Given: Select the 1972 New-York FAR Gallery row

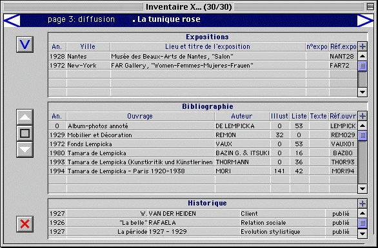Looking at the screenshot, I should (203, 66).
